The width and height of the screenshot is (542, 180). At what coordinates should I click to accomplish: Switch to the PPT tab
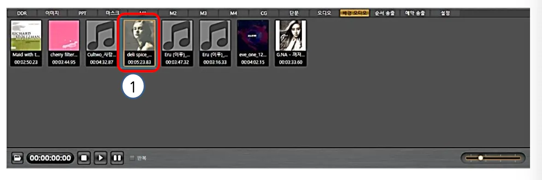click(82, 13)
